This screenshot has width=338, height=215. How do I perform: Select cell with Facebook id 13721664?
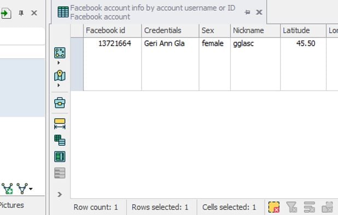click(112, 64)
